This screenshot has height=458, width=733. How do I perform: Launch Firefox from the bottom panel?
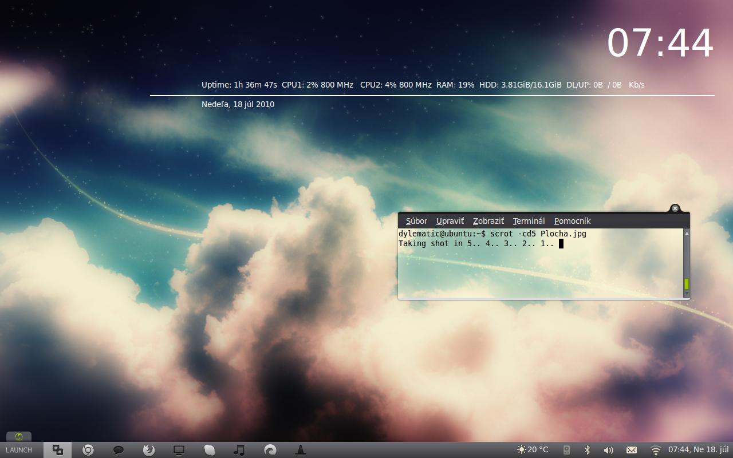149,450
